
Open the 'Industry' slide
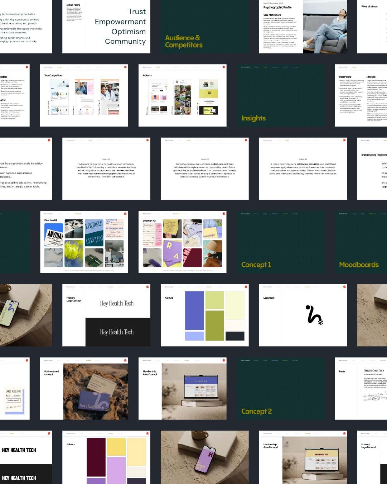tap(183, 95)
